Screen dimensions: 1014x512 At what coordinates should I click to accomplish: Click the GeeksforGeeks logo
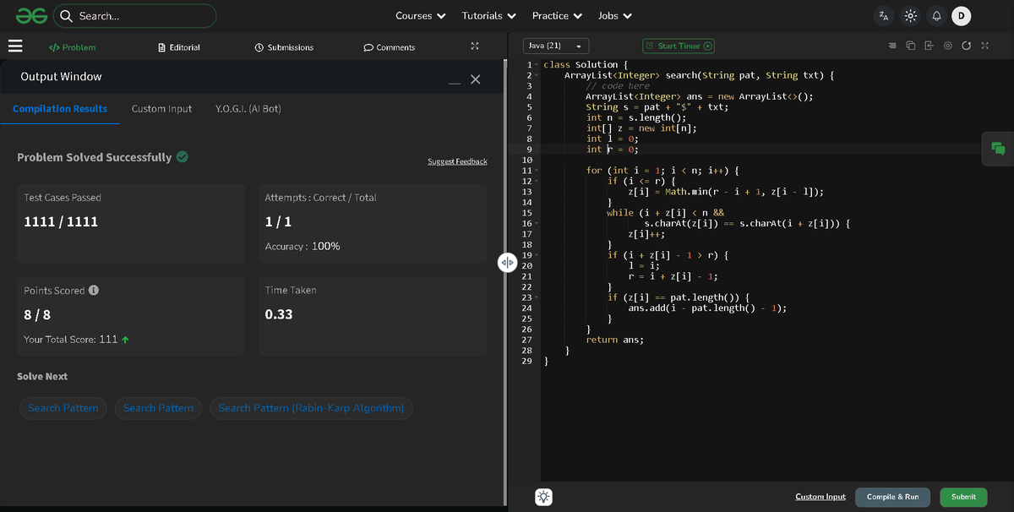[30, 15]
